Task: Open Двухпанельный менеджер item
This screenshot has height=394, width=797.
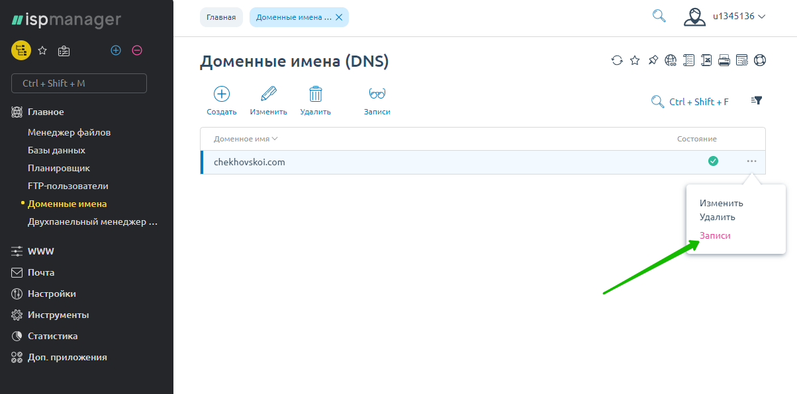Action: (93, 221)
